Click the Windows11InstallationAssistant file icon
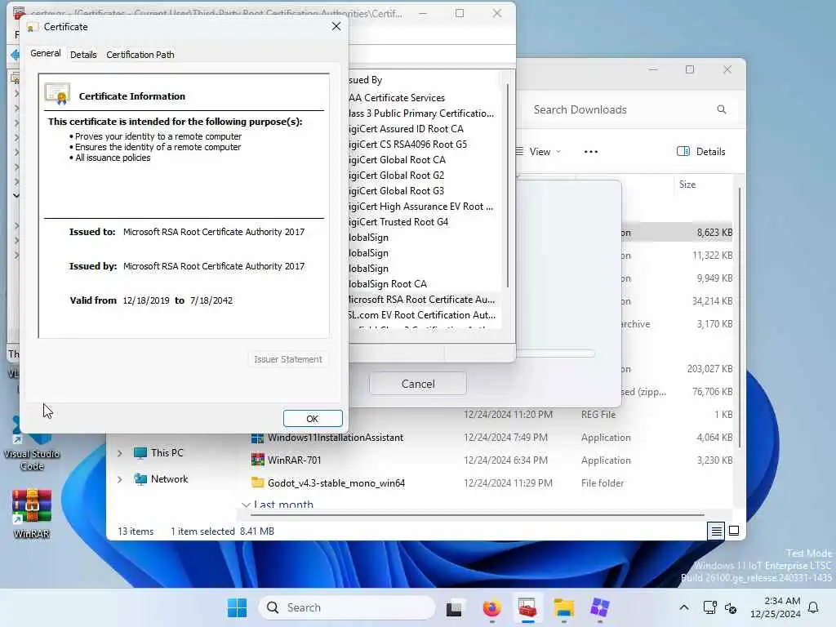Image resolution: width=836 pixels, height=627 pixels. (x=257, y=438)
